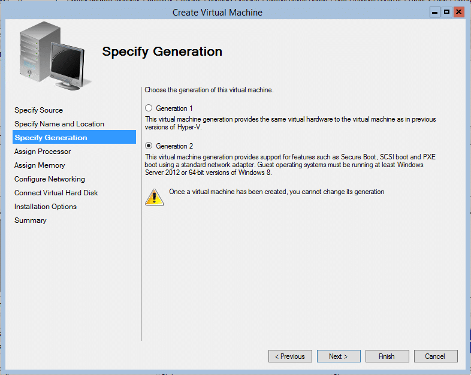Click the yellow warning triangle icon
This screenshot has height=375, width=471.
tap(154, 196)
